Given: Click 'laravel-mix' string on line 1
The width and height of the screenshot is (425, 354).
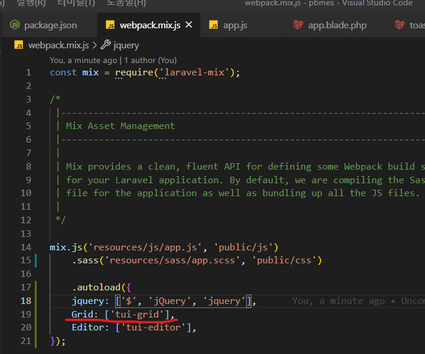Looking at the screenshot, I should [194, 72].
